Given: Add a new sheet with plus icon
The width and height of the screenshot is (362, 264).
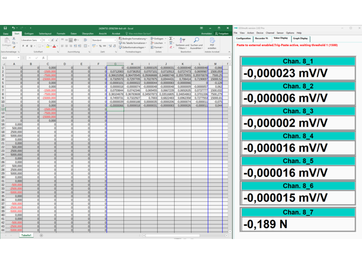Looking at the screenshot, I should [x=41, y=236].
